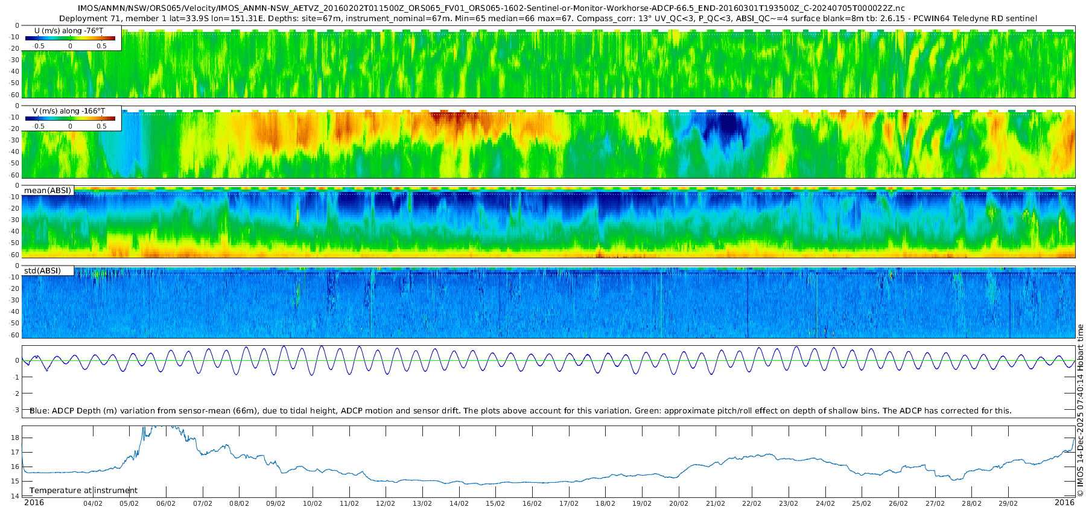Pick the 15/02 date tick label
Viewport: 1086px width, 513px height.
(495, 504)
